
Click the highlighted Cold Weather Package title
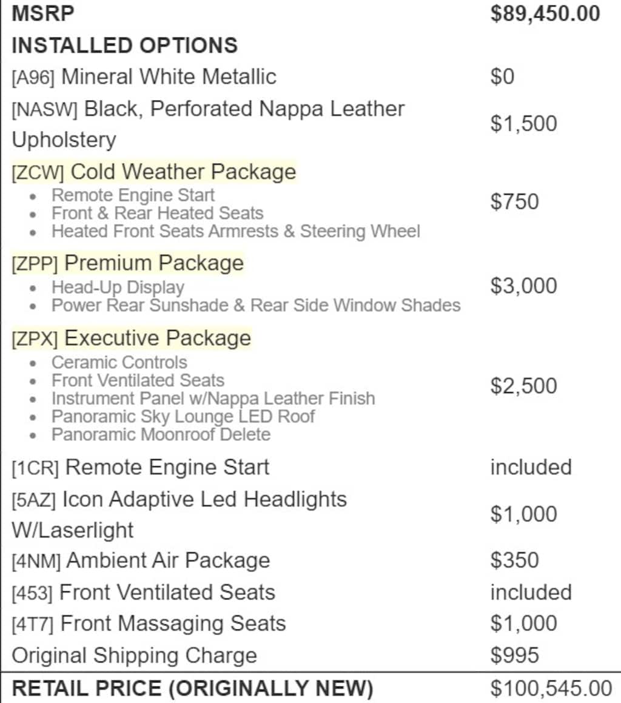153,172
